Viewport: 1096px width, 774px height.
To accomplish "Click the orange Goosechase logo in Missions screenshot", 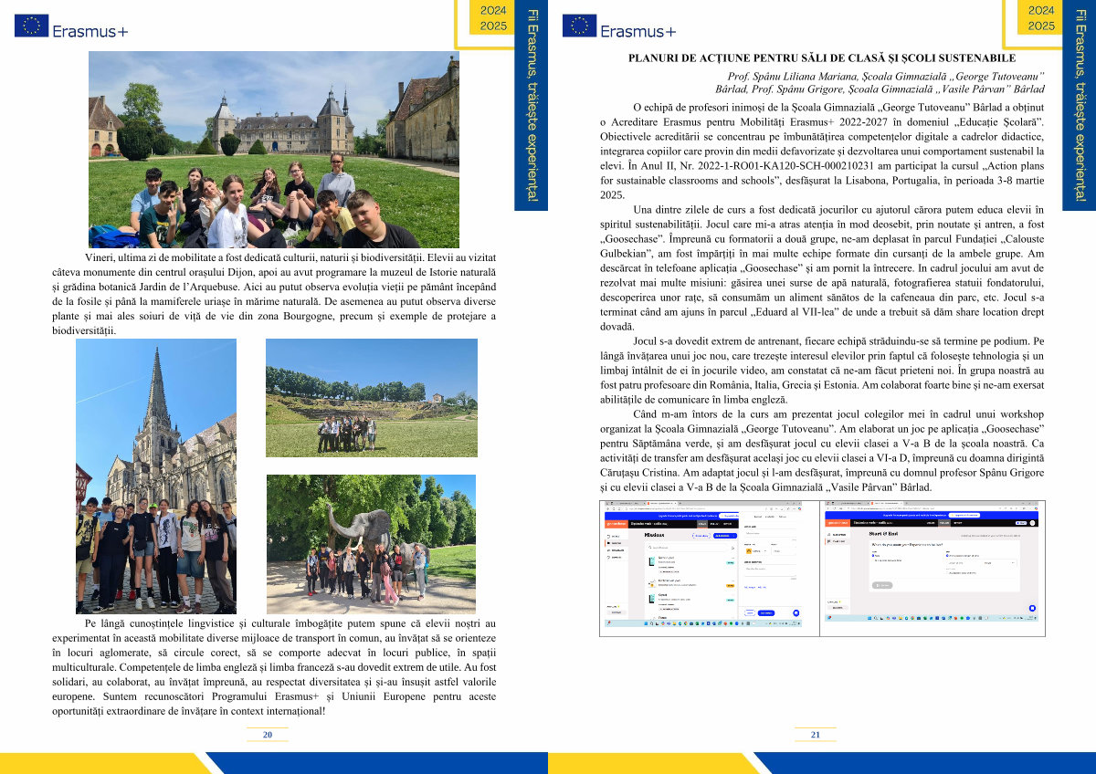I will click(618, 524).
